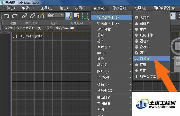
Task: Expand 空间扭曲 submenu
Action: pos(111,103)
